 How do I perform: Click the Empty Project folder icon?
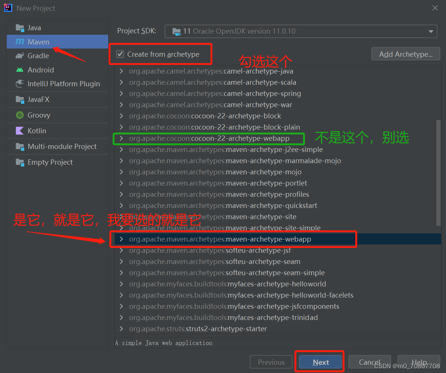(20, 162)
